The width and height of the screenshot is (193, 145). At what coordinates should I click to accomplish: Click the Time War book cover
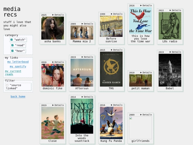(140, 21)
